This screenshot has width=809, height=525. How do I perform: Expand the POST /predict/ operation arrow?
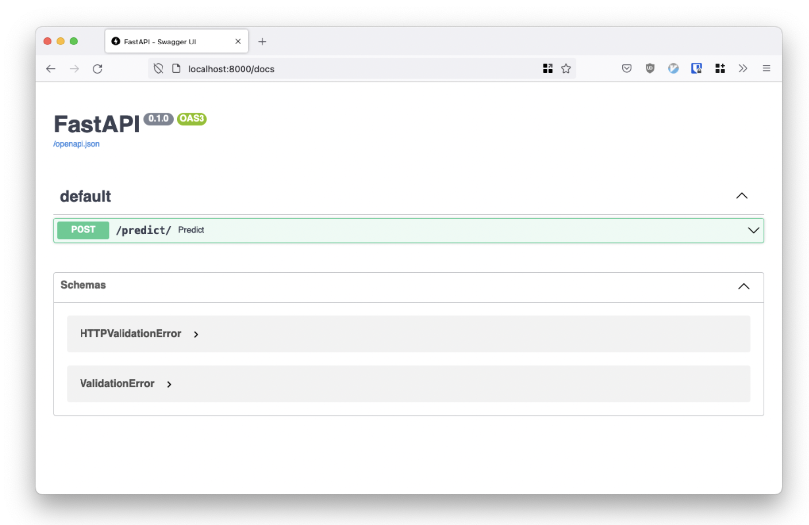pos(753,230)
